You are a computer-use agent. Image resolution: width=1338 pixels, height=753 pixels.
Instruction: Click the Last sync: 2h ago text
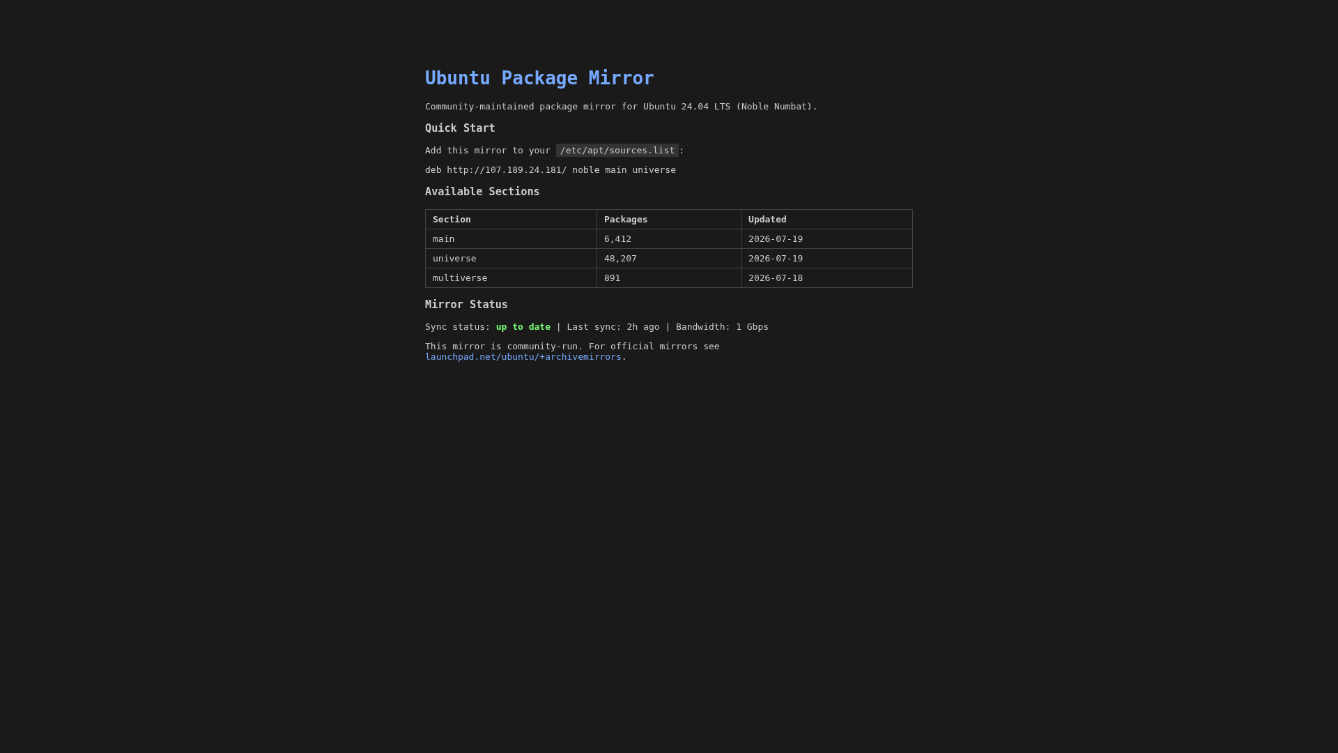click(613, 327)
